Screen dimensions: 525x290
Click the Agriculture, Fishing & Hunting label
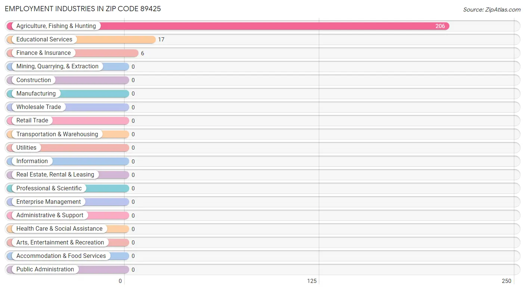pyautogui.click(x=56, y=26)
